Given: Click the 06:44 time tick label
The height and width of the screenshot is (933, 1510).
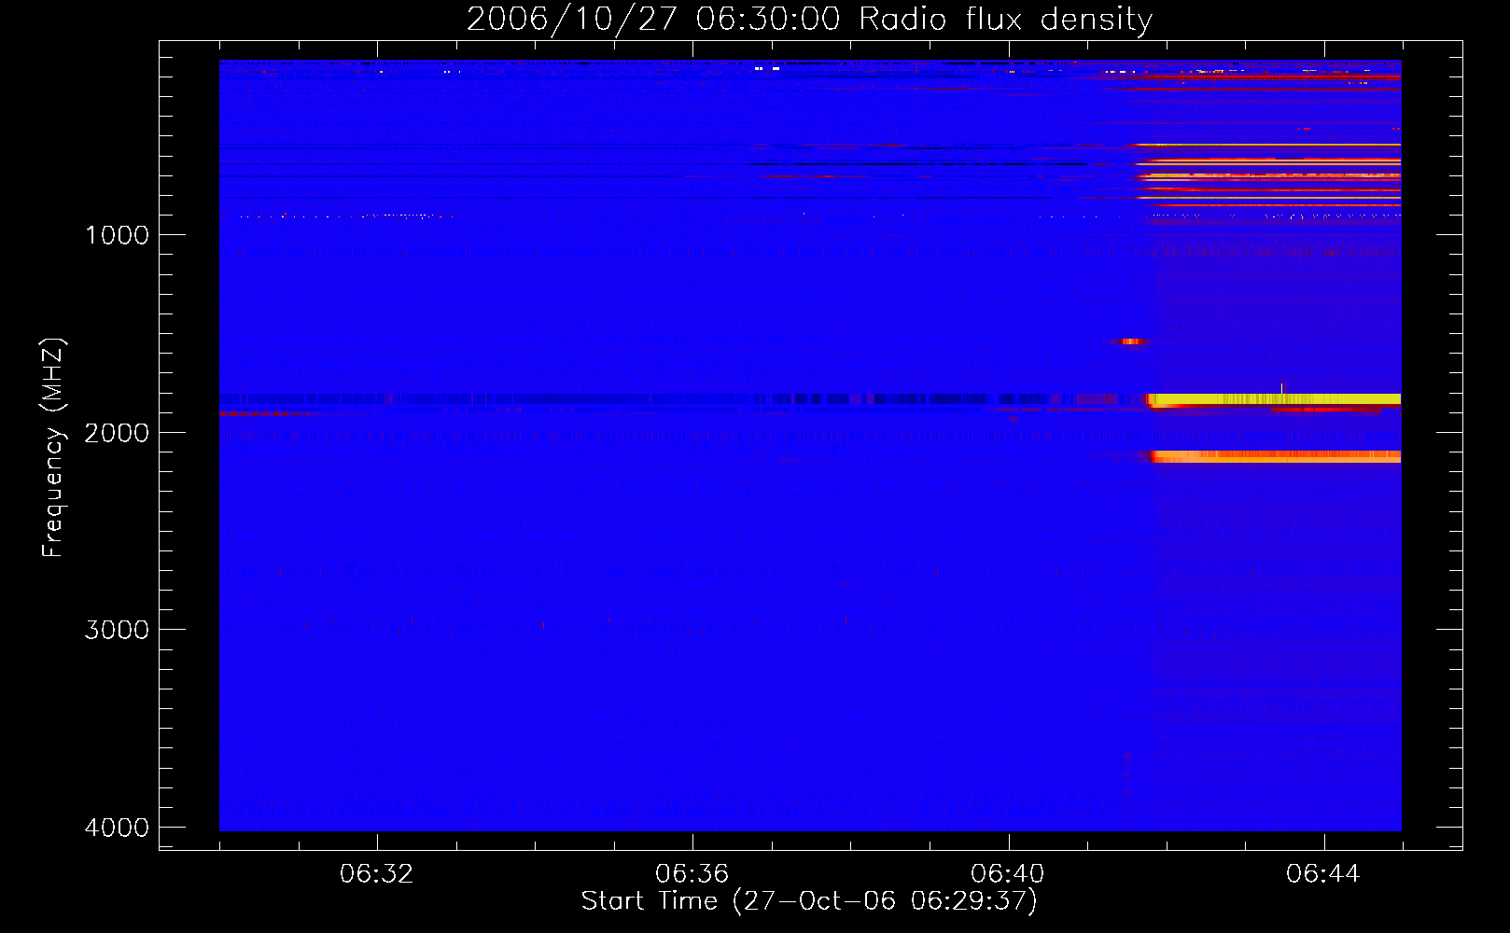Looking at the screenshot, I should (1323, 874).
